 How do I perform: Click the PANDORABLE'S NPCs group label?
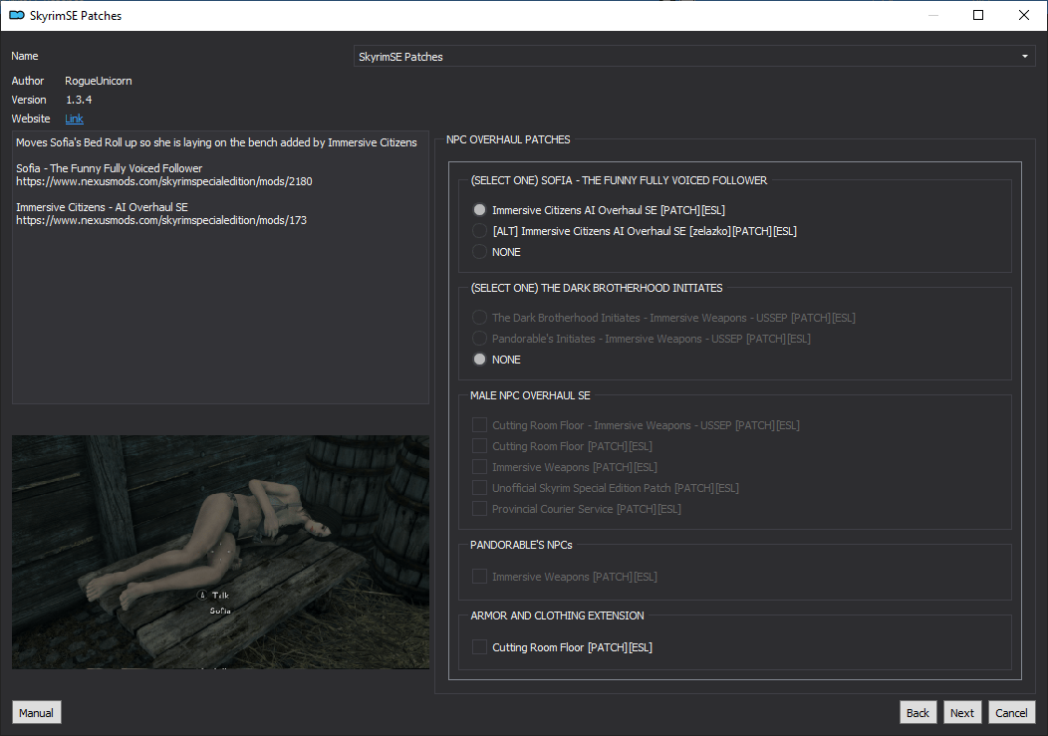521,545
